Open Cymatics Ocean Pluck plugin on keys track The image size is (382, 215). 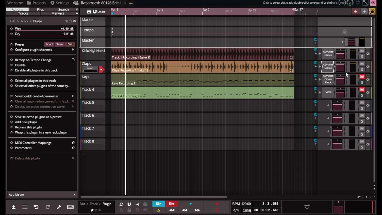pyautogui.click(x=328, y=79)
